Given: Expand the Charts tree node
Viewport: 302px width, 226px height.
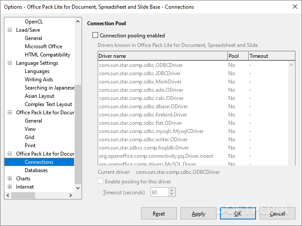Looking at the screenshot, I should pos(10,179).
